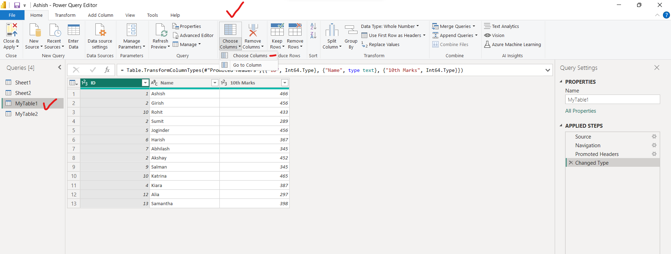Collapse the Queries pane
This screenshot has height=254, width=671.
[60, 67]
